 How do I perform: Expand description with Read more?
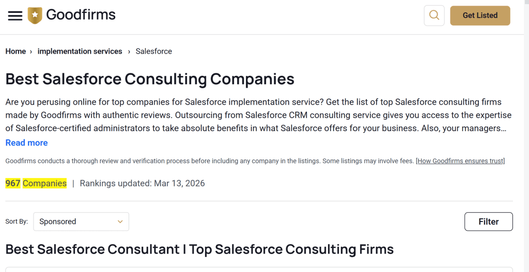tap(26, 143)
